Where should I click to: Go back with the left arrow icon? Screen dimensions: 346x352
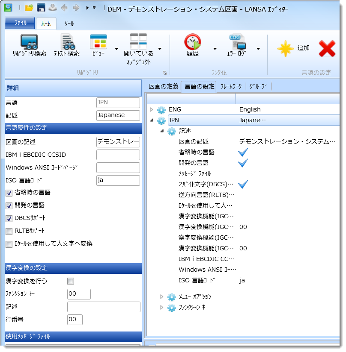pyautogui.click(x=64, y=8)
